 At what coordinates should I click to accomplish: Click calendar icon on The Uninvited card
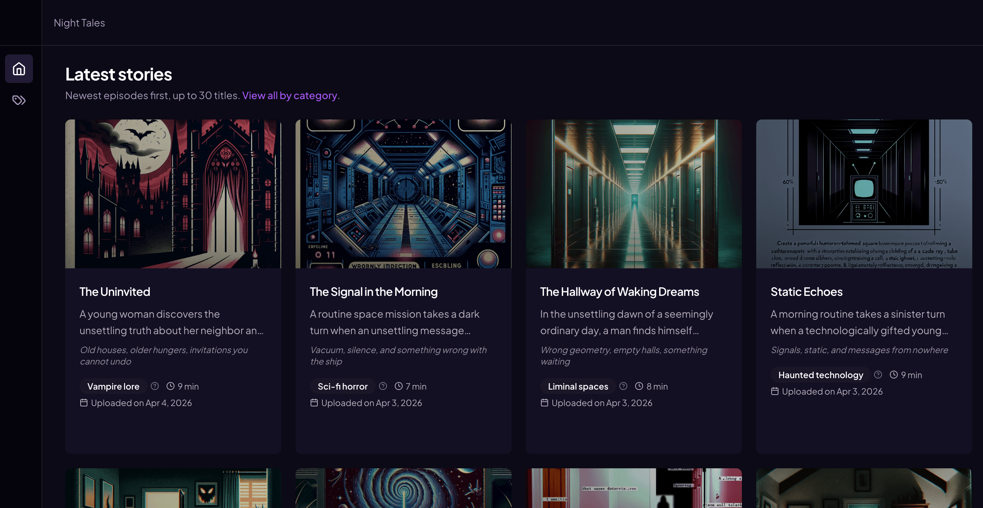point(84,403)
